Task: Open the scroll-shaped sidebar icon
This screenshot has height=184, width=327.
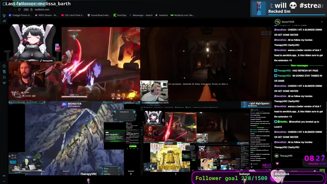Action: (x=4, y=72)
